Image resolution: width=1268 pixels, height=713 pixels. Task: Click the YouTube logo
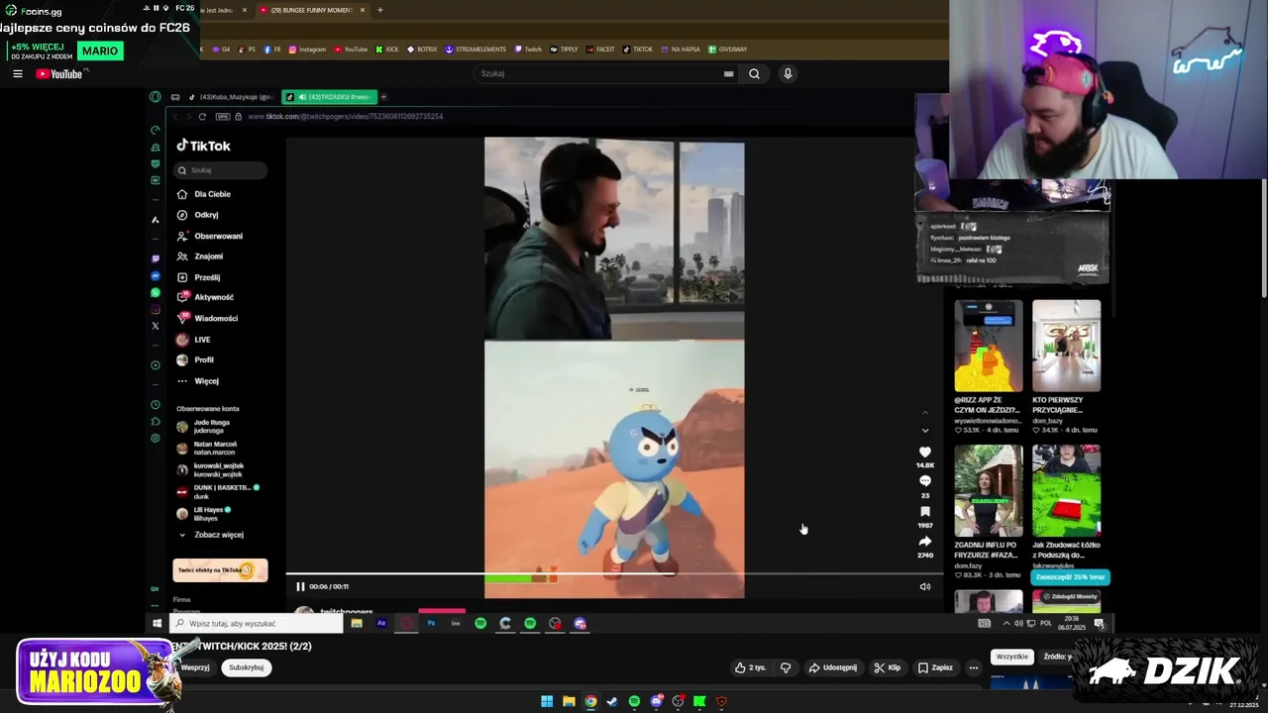pyautogui.click(x=60, y=74)
